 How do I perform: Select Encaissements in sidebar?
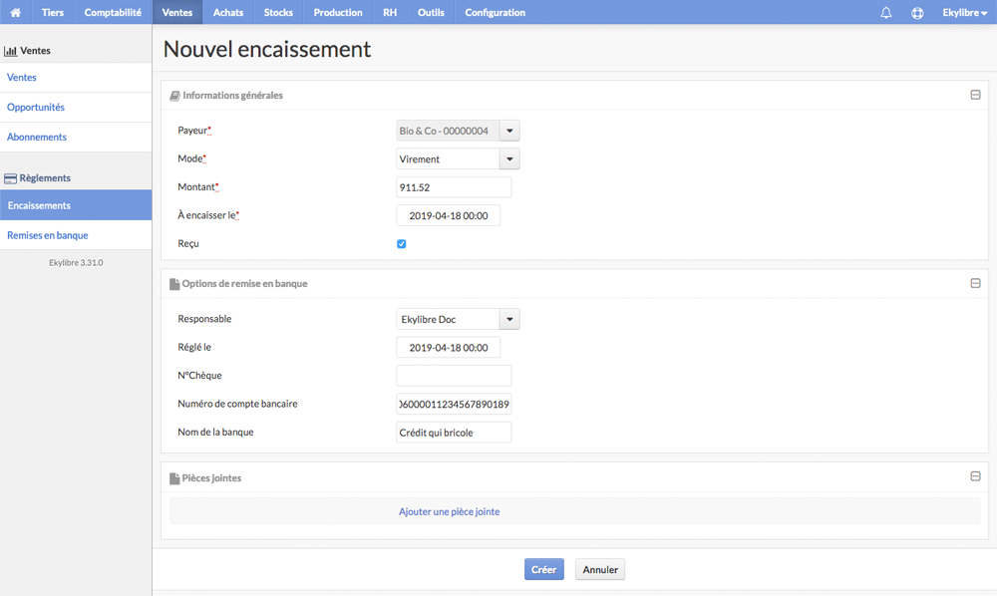pos(76,205)
